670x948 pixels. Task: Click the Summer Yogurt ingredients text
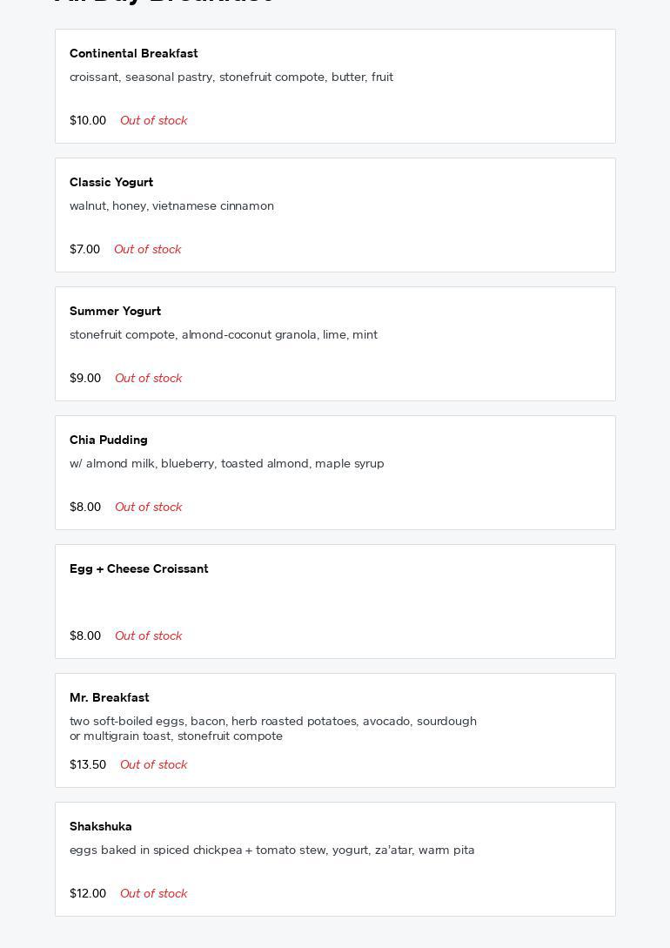[224, 334]
